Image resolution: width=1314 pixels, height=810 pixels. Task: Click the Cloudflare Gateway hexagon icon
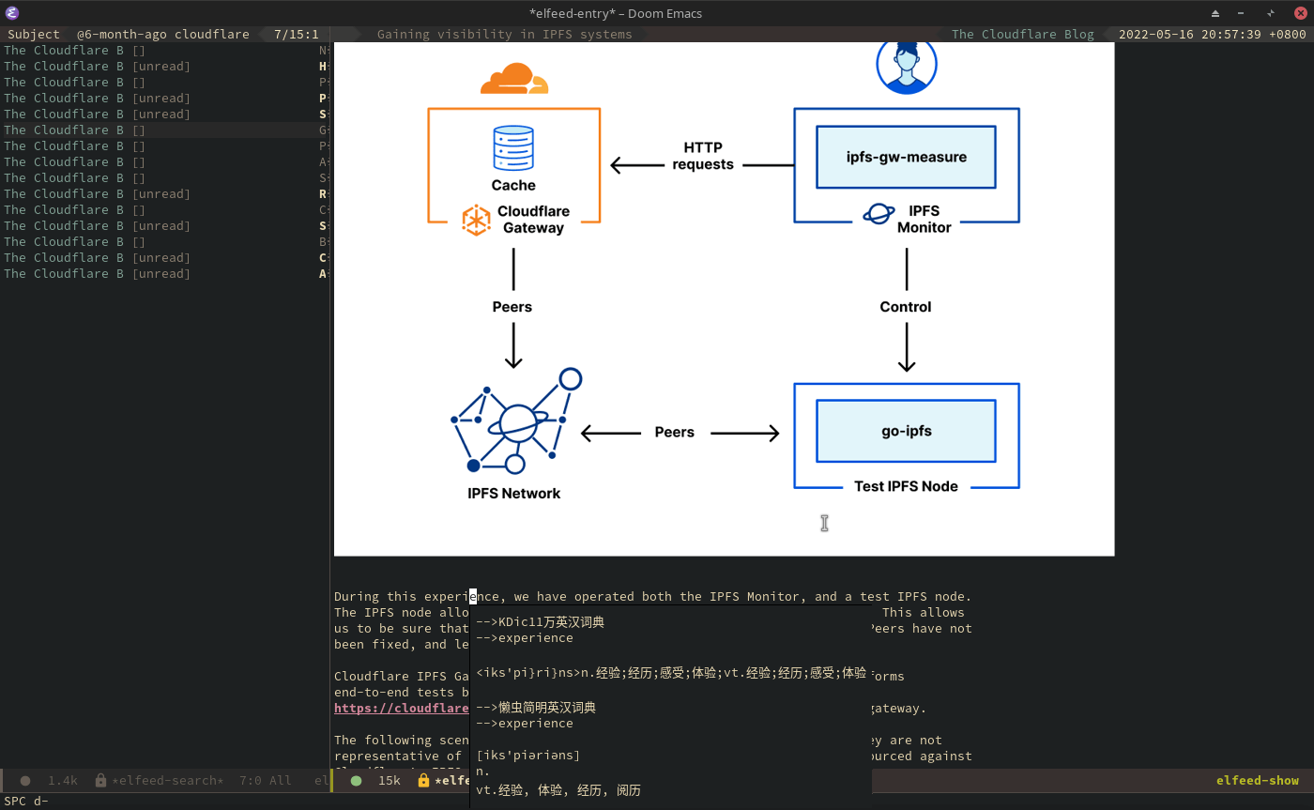point(476,221)
